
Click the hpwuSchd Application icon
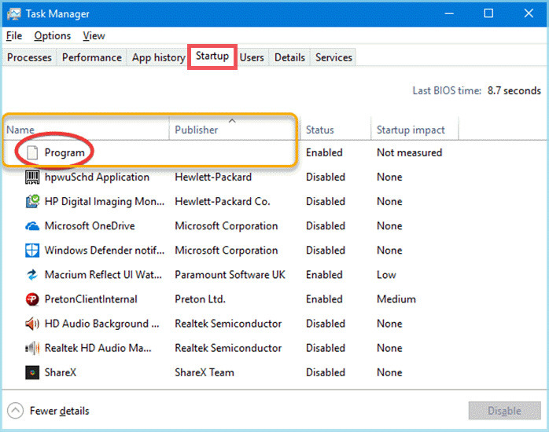[x=32, y=178]
